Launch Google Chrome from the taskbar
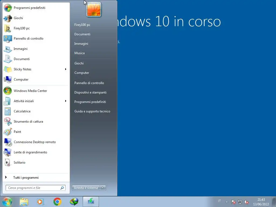 tap(57, 202)
